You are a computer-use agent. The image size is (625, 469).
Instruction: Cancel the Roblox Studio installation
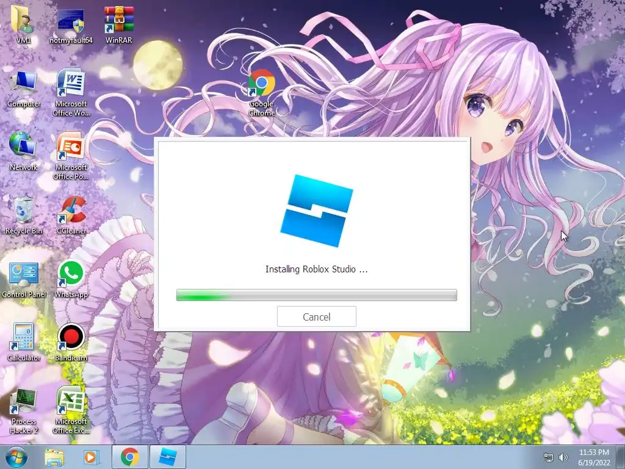317,317
